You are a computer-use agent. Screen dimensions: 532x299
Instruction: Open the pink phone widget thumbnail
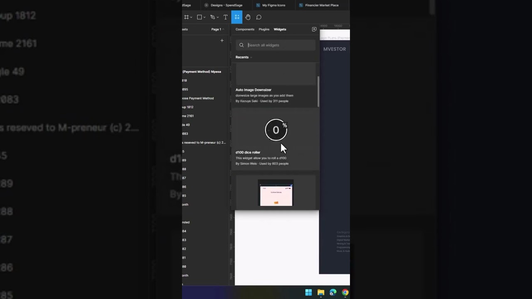(x=276, y=193)
